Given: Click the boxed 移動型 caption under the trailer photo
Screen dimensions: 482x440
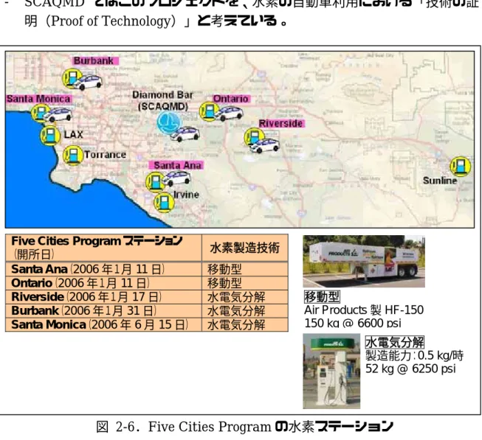Looking at the screenshot, I should 322,297.
